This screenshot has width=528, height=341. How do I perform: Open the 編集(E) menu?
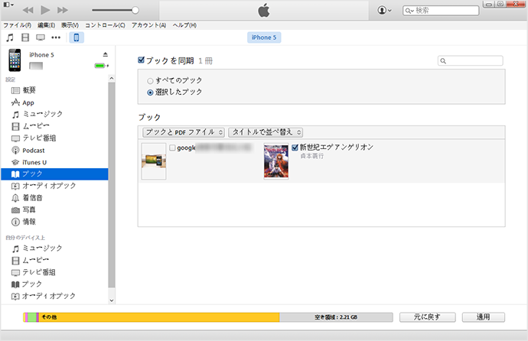(x=46, y=25)
